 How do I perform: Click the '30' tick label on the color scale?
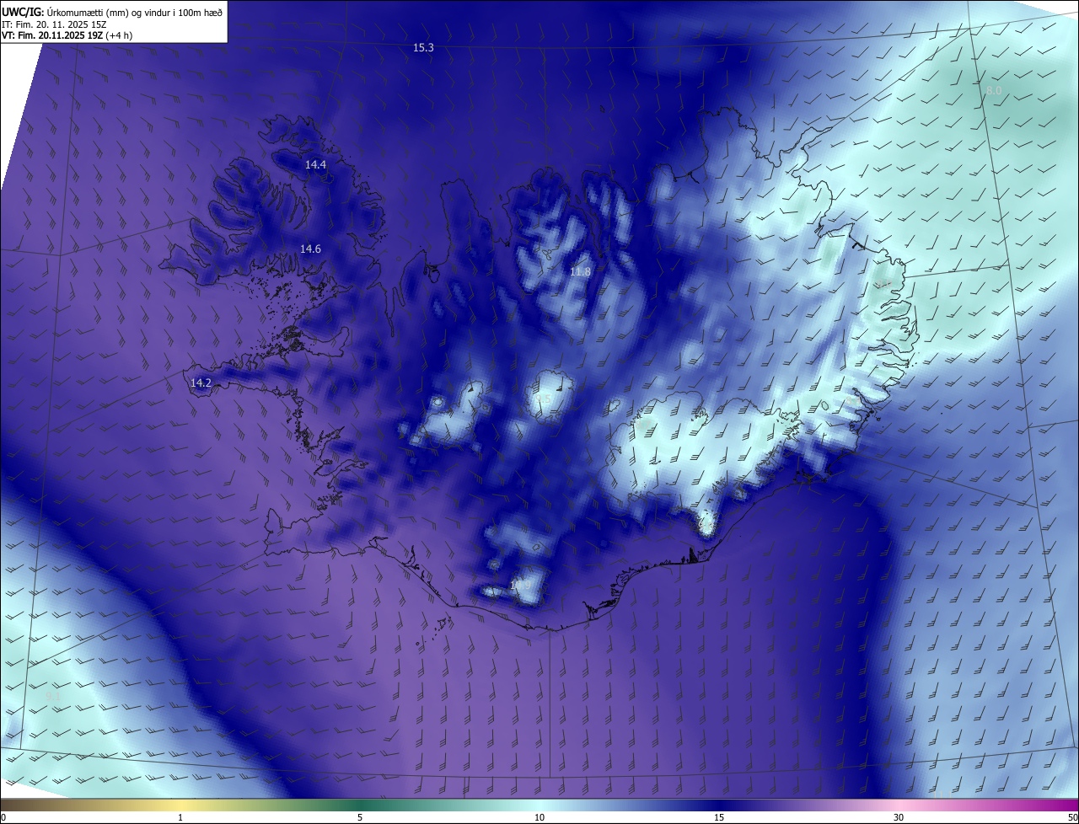tap(899, 817)
